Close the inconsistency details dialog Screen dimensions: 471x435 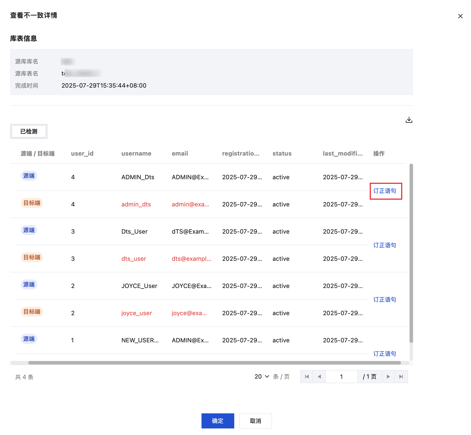pyautogui.click(x=460, y=16)
